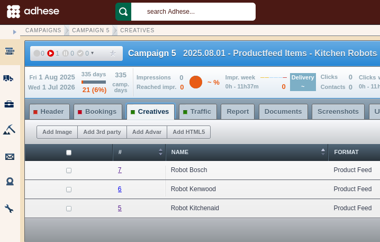Open the Traffic tab
The image size is (380, 242).
(x=197, y=112)
